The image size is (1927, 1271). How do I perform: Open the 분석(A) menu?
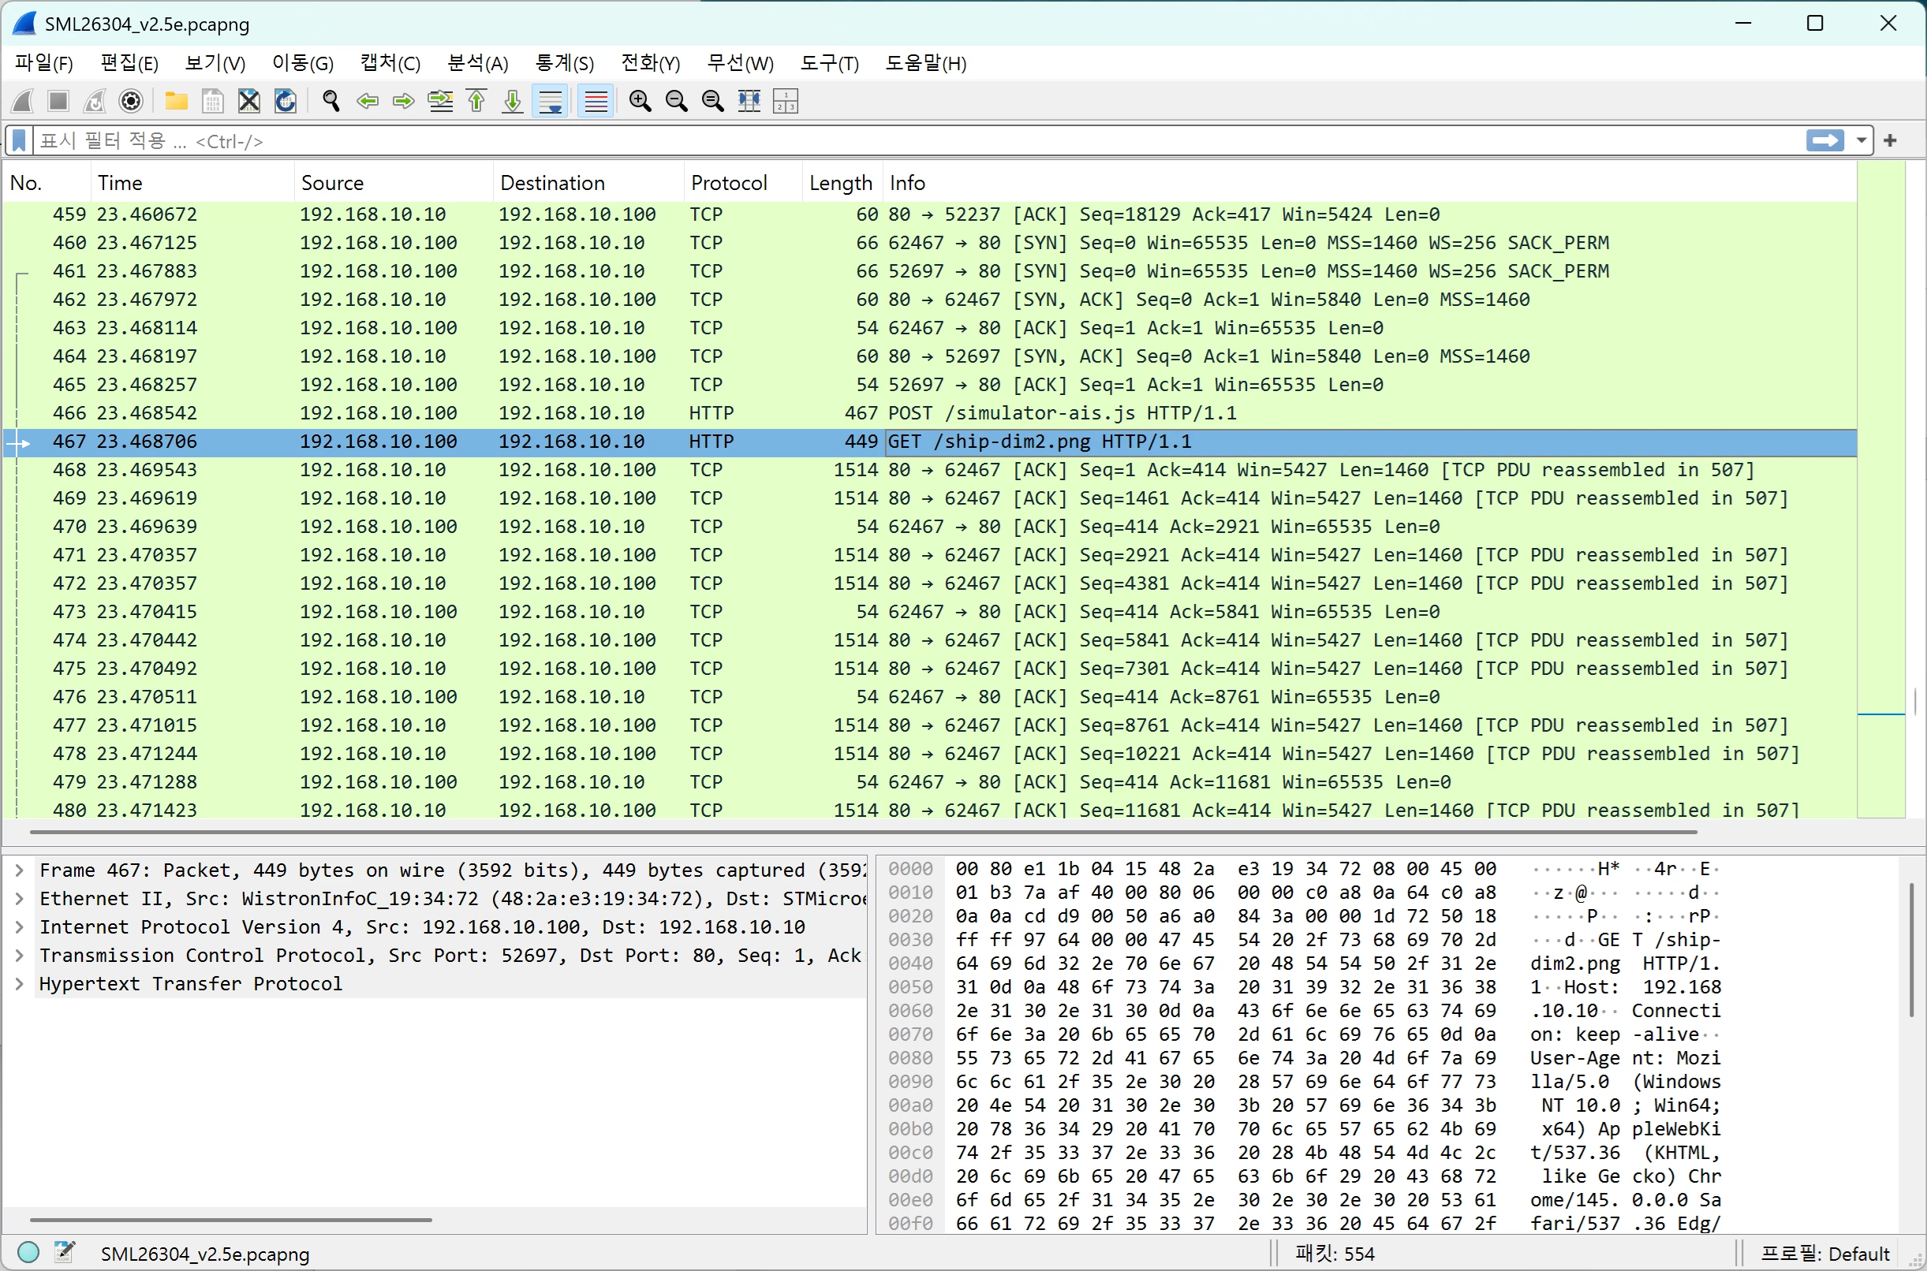477,63
